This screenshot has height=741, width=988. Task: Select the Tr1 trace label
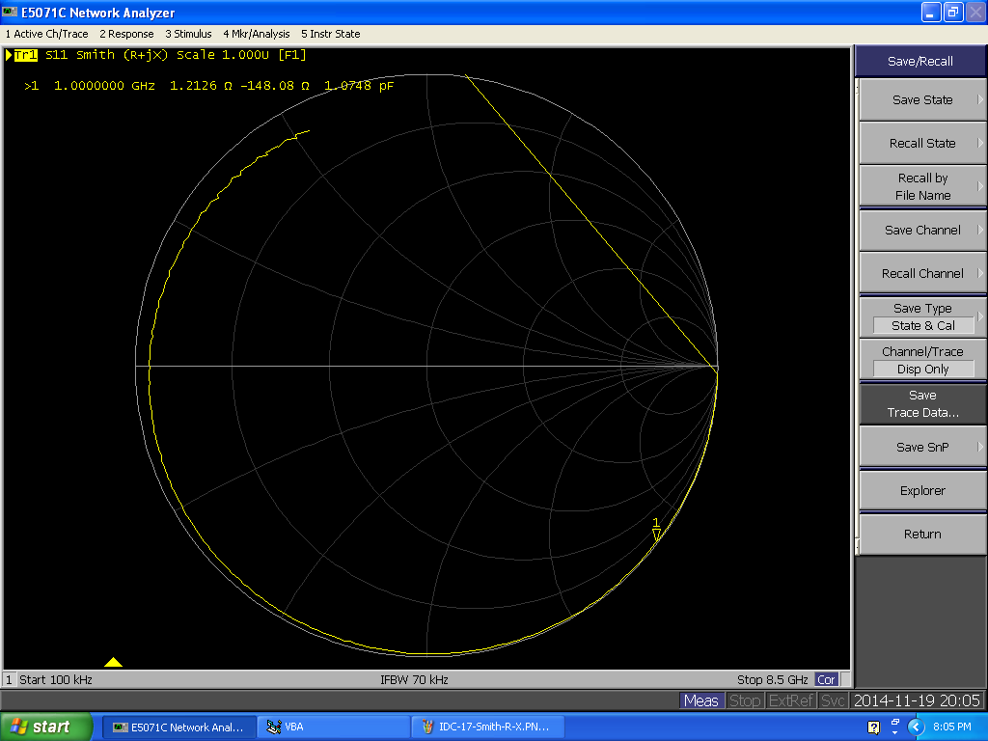pyautogui.click(x=25, y=55)
